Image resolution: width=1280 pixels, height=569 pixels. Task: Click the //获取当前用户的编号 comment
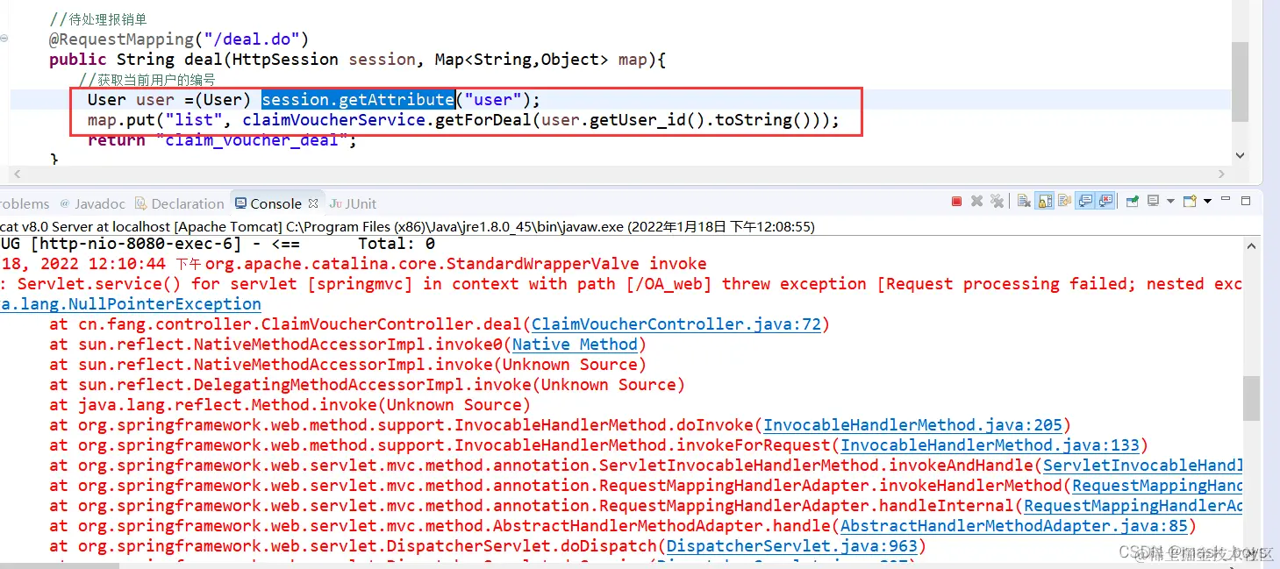(x=147, y=80)
